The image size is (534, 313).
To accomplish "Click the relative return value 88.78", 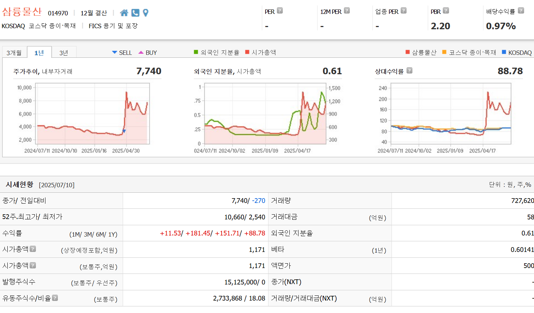I will point(510,71).
